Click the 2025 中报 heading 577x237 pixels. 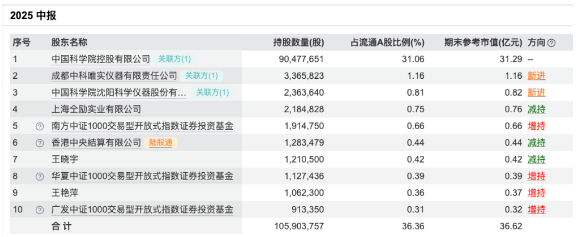pyautogui.click(x=33, y=16)
